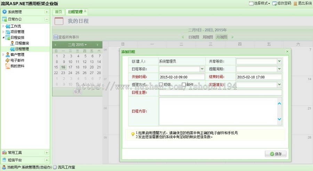Switch to the 首页 tab

[58, 12]
